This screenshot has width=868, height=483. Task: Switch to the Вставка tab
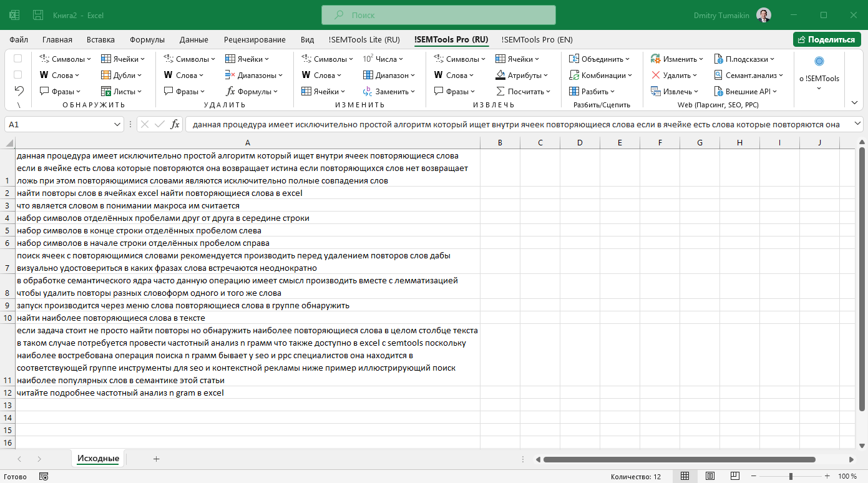point(100,39)
